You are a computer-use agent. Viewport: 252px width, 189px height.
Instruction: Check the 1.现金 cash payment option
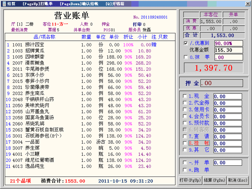tap(186, 96)
